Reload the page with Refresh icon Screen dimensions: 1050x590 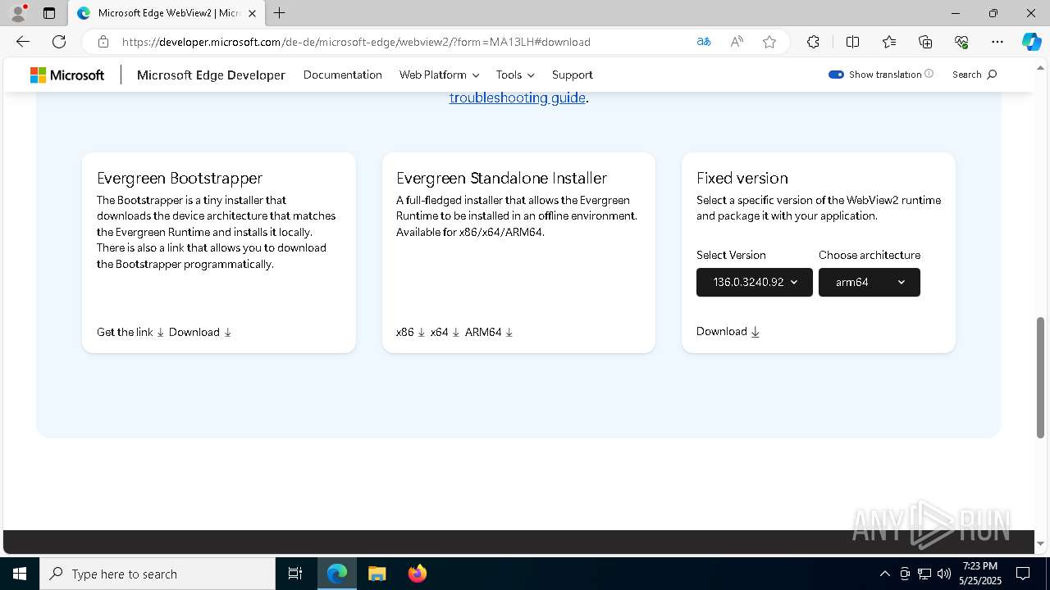pos(59,42)
